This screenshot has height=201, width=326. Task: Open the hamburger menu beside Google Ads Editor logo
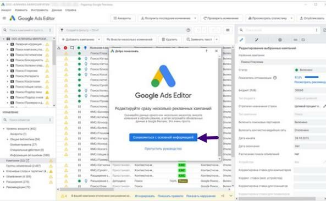[x=4, y=18]
